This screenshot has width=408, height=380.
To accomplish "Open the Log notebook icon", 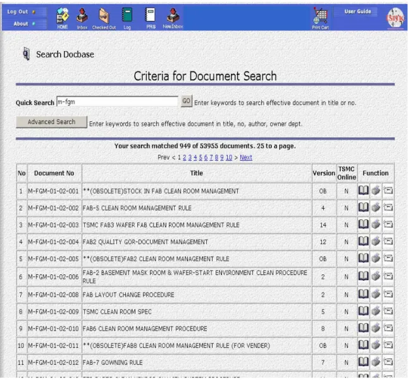I will (x=127, y=18).
